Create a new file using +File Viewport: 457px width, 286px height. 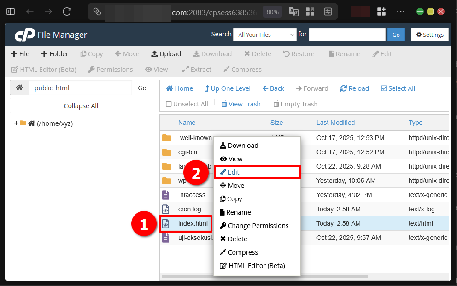[x=20, y=53]
